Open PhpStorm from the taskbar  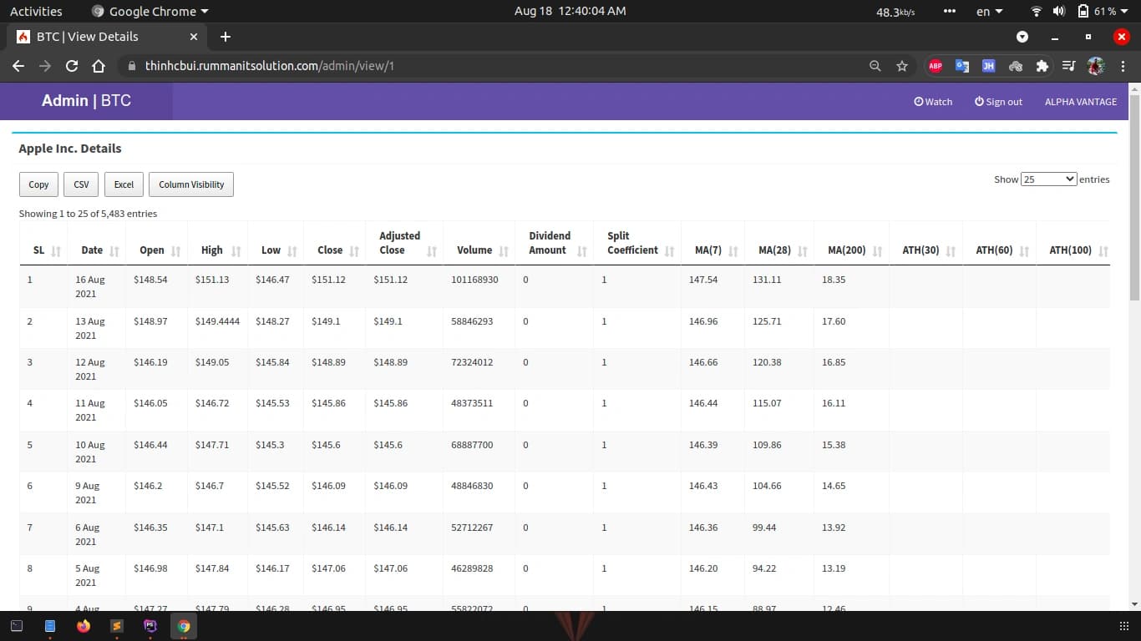coord(150,626)
